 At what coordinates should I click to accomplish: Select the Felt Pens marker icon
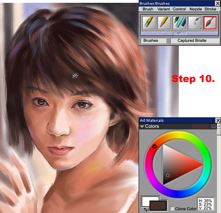(x=180, y=23)
